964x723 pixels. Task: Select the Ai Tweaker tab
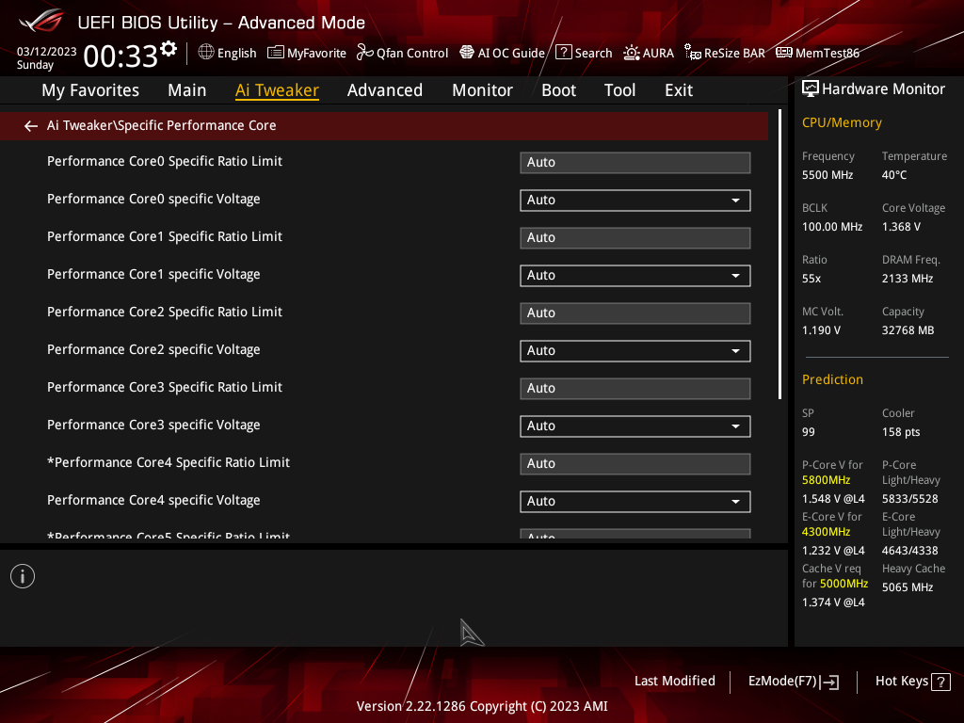(277, 90)
